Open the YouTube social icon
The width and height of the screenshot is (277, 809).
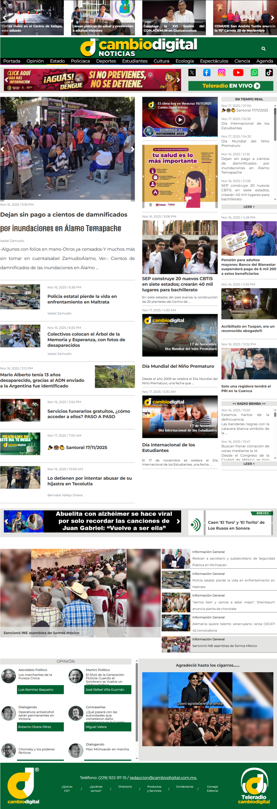[238, 73]
